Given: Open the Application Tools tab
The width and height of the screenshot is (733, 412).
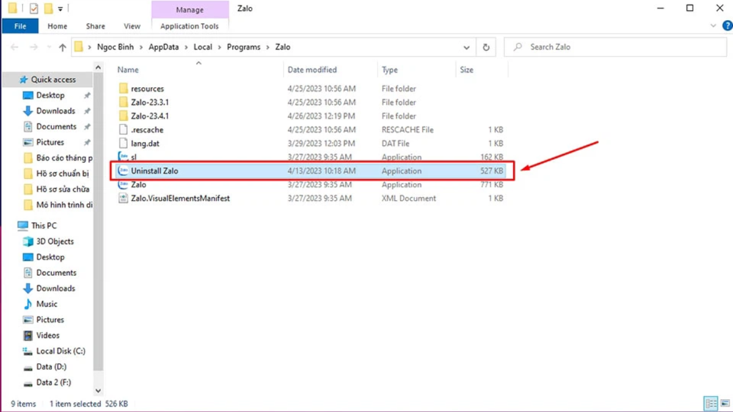Looking at the screenshot, I should tap(189, 26).
